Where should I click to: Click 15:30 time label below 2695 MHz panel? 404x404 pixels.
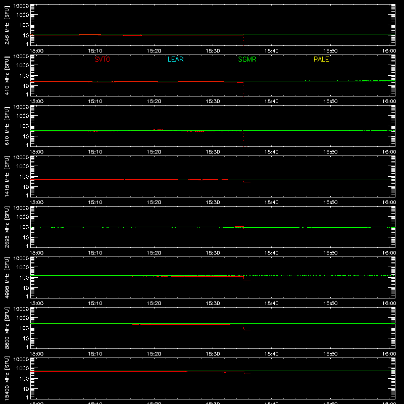pyautogui.click(x=213, y=253)
